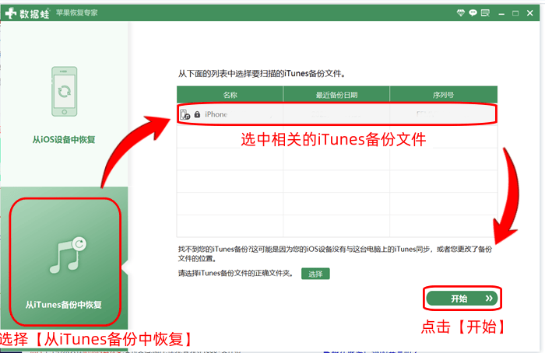Open the chat feedback bubble icon
545x353 pixels.
tap(473, 12)
